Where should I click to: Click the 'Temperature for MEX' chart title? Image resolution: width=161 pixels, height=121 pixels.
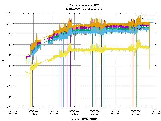pyautogui.click(x=84, y=5)
